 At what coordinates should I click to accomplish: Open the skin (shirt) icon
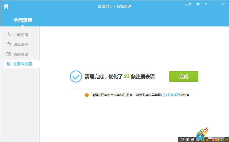198,4
